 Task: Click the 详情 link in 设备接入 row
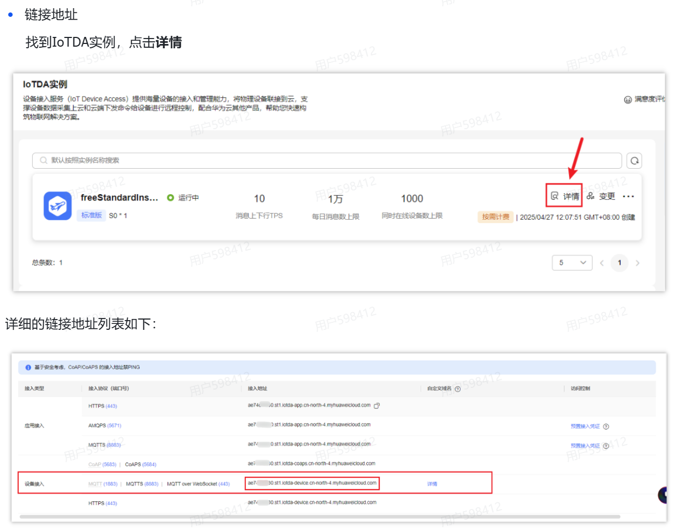[432, 484]
